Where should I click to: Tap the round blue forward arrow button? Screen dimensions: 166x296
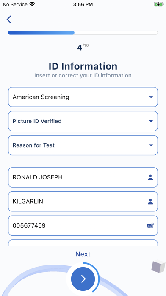coord(83,279)
